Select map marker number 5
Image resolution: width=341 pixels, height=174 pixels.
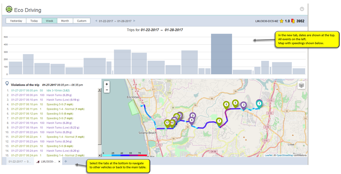pos(235,103)
